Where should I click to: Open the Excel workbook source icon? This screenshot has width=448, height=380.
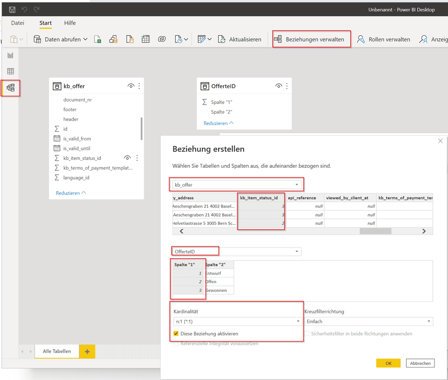[97, 39]
